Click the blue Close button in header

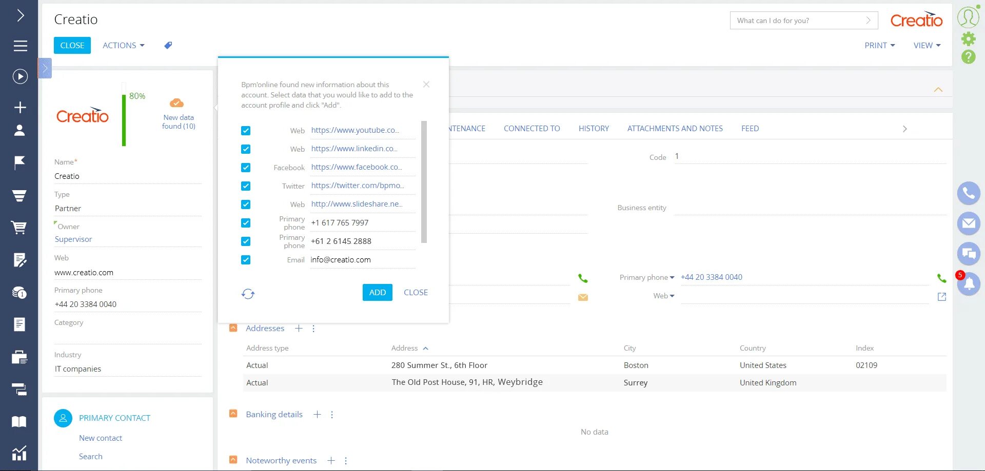tap(72, 46)
